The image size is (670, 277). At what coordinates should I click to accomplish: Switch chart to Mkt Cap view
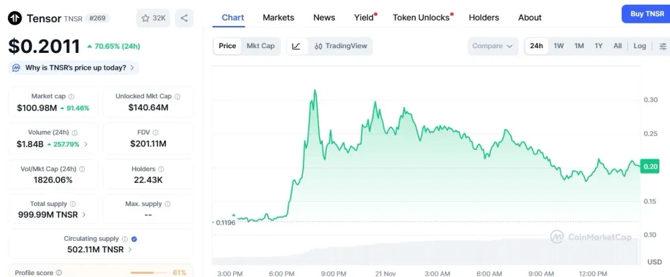tap(260, 46)
